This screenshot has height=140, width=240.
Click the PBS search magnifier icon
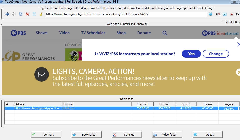[165, 33]
